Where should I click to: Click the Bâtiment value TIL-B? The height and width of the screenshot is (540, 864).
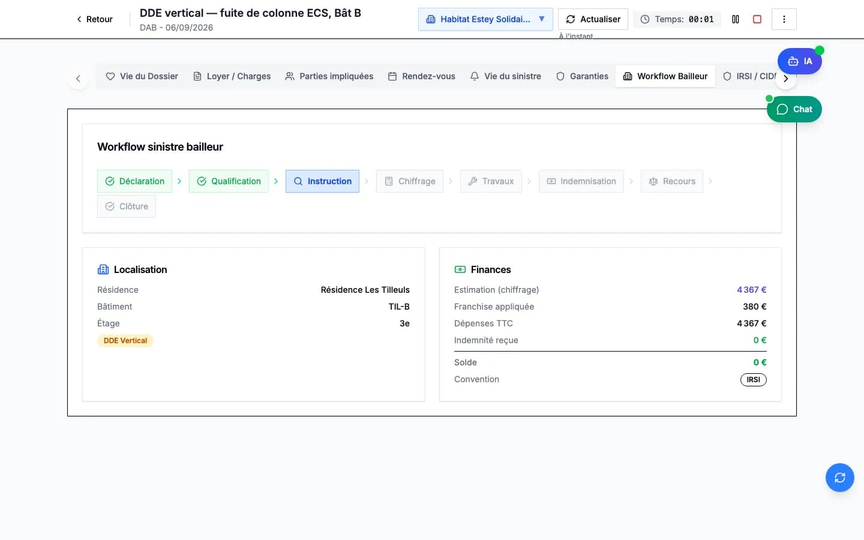click(x=399, y=307)
